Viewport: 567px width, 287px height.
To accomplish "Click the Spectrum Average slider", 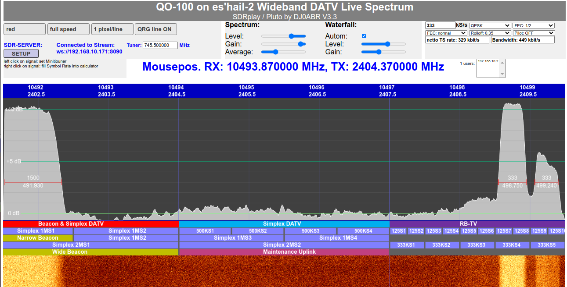I will (283, 52).
